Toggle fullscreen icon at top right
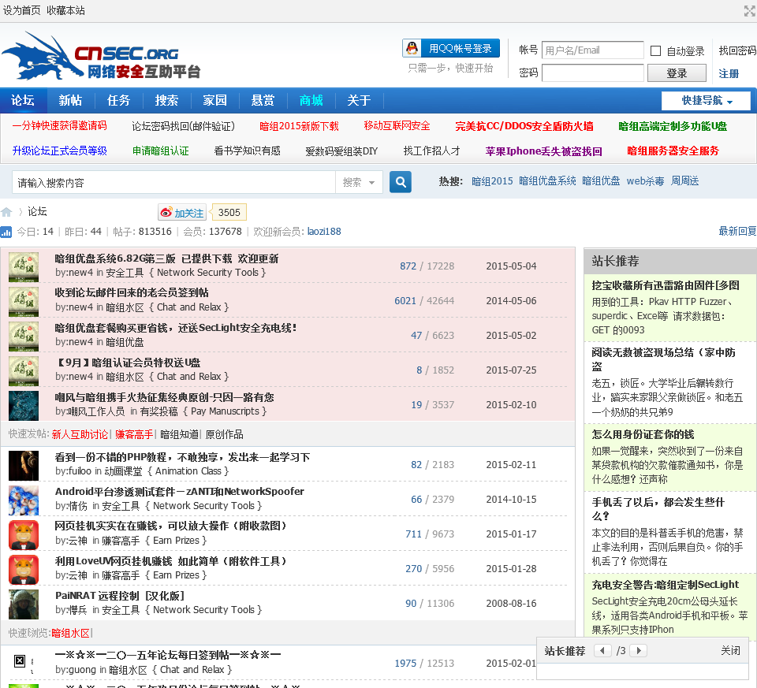Viewport: 757px width, 688px height. pos(749,11)
